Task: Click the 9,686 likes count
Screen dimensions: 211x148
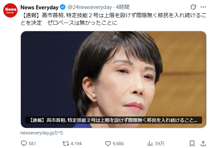Action: 118,144
